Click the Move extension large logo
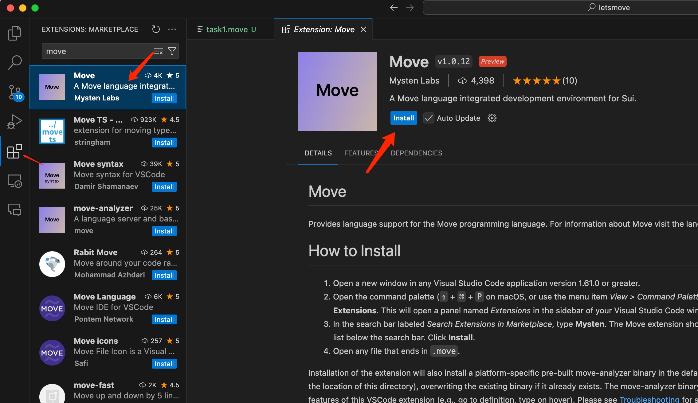This screenshot has height=403, width=698. 337,91
